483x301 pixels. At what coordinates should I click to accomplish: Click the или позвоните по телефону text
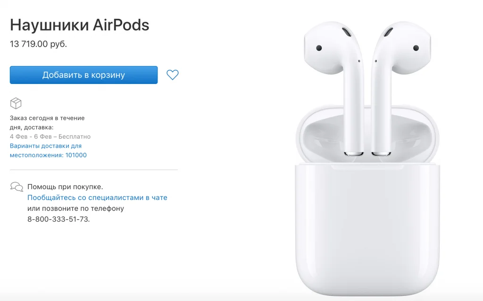[76, 208]
